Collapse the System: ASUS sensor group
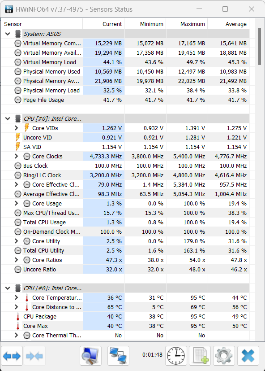This screenshot has width=265, height=371. tap(8, 34)
